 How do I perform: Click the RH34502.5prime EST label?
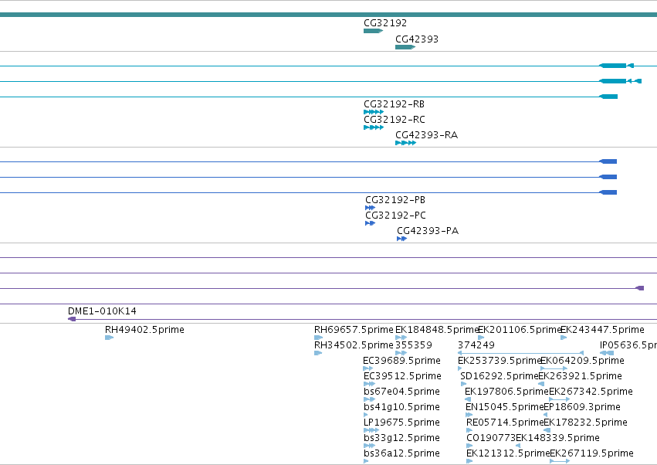pyautogui.click(x=354, y=345)
